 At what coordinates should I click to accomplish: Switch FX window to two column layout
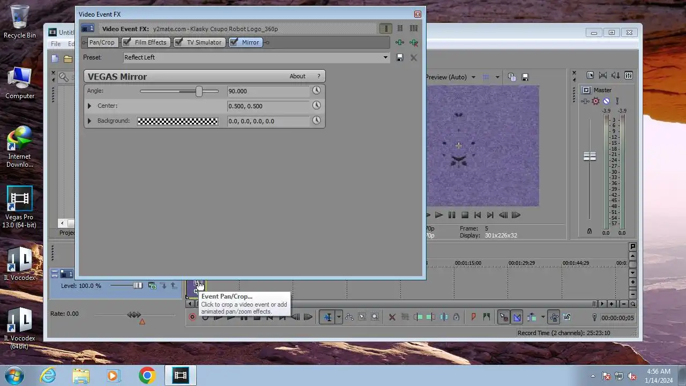[x=399, y=28]
